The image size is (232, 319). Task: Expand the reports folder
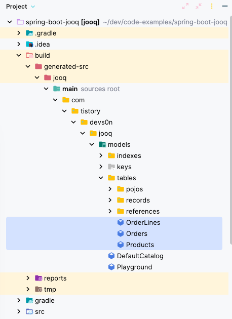pos(28,278)
